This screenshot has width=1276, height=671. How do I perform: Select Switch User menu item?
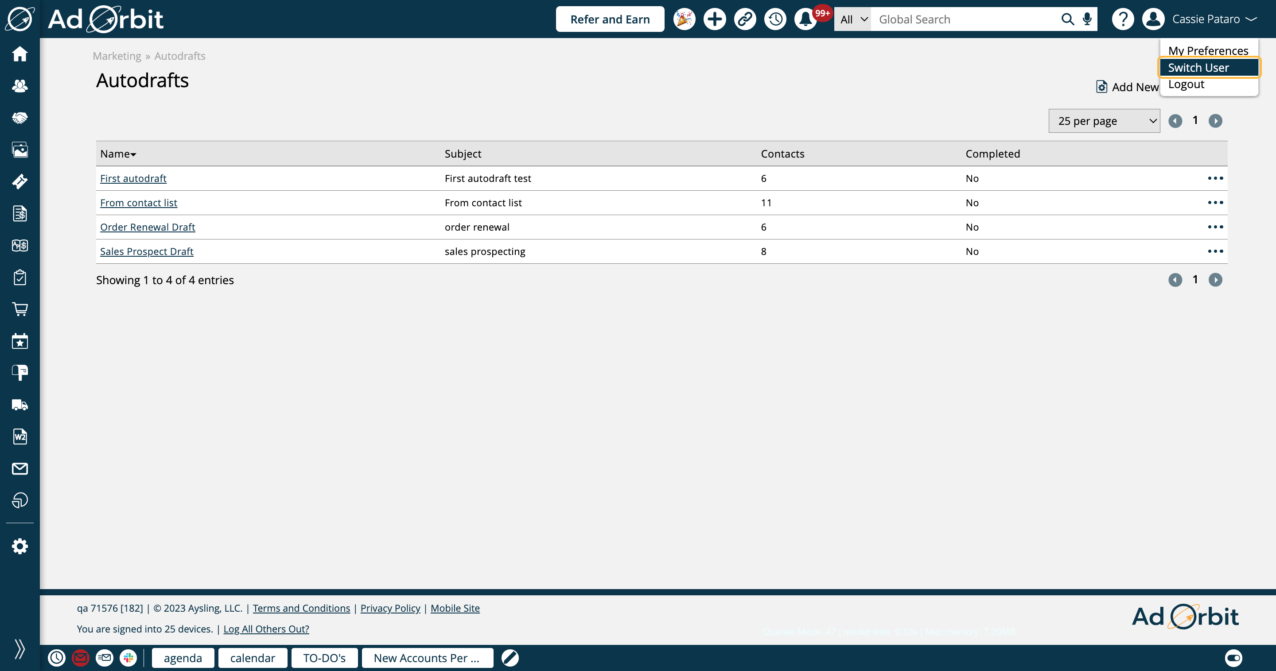tap(1209, 67)
